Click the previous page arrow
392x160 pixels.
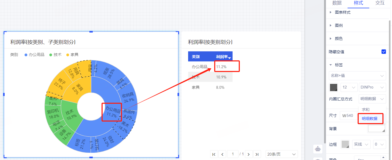(222, 154)
